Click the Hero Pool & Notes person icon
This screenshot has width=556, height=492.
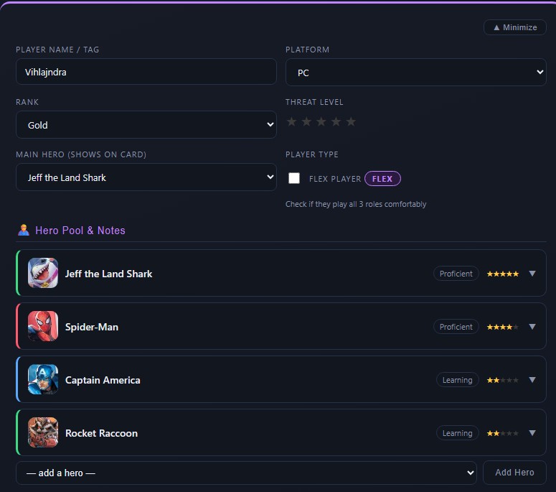(x=24, y=231)
